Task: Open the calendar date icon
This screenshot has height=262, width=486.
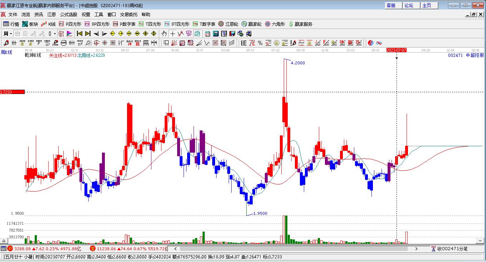Action: [x=208, y=34]
